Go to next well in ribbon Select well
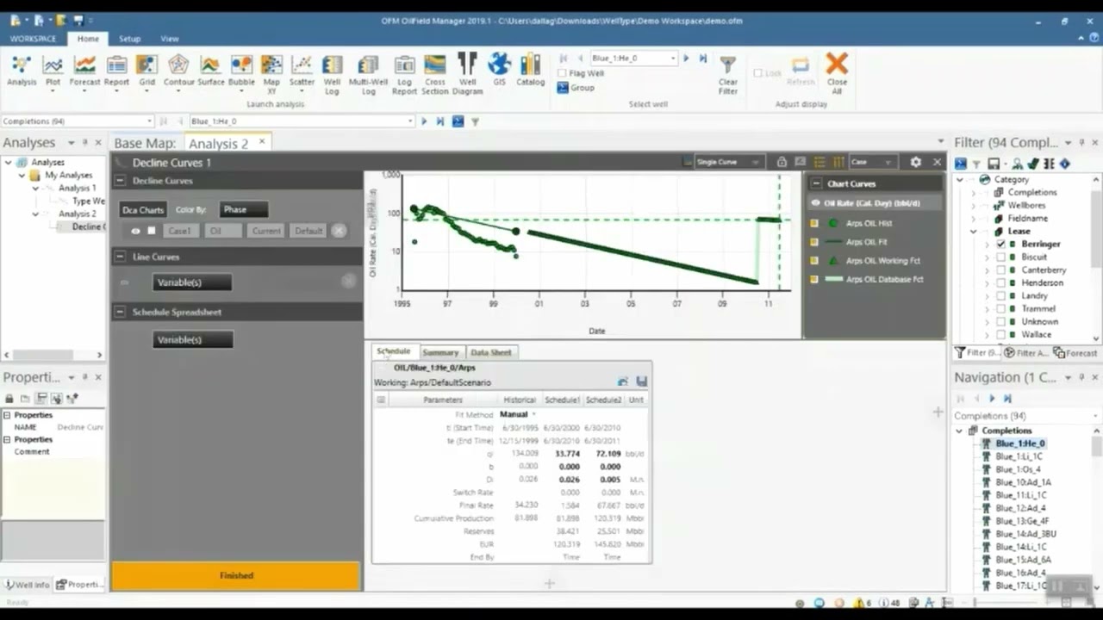The width and height of the screenshot is (1103, 620). (686, 58)
